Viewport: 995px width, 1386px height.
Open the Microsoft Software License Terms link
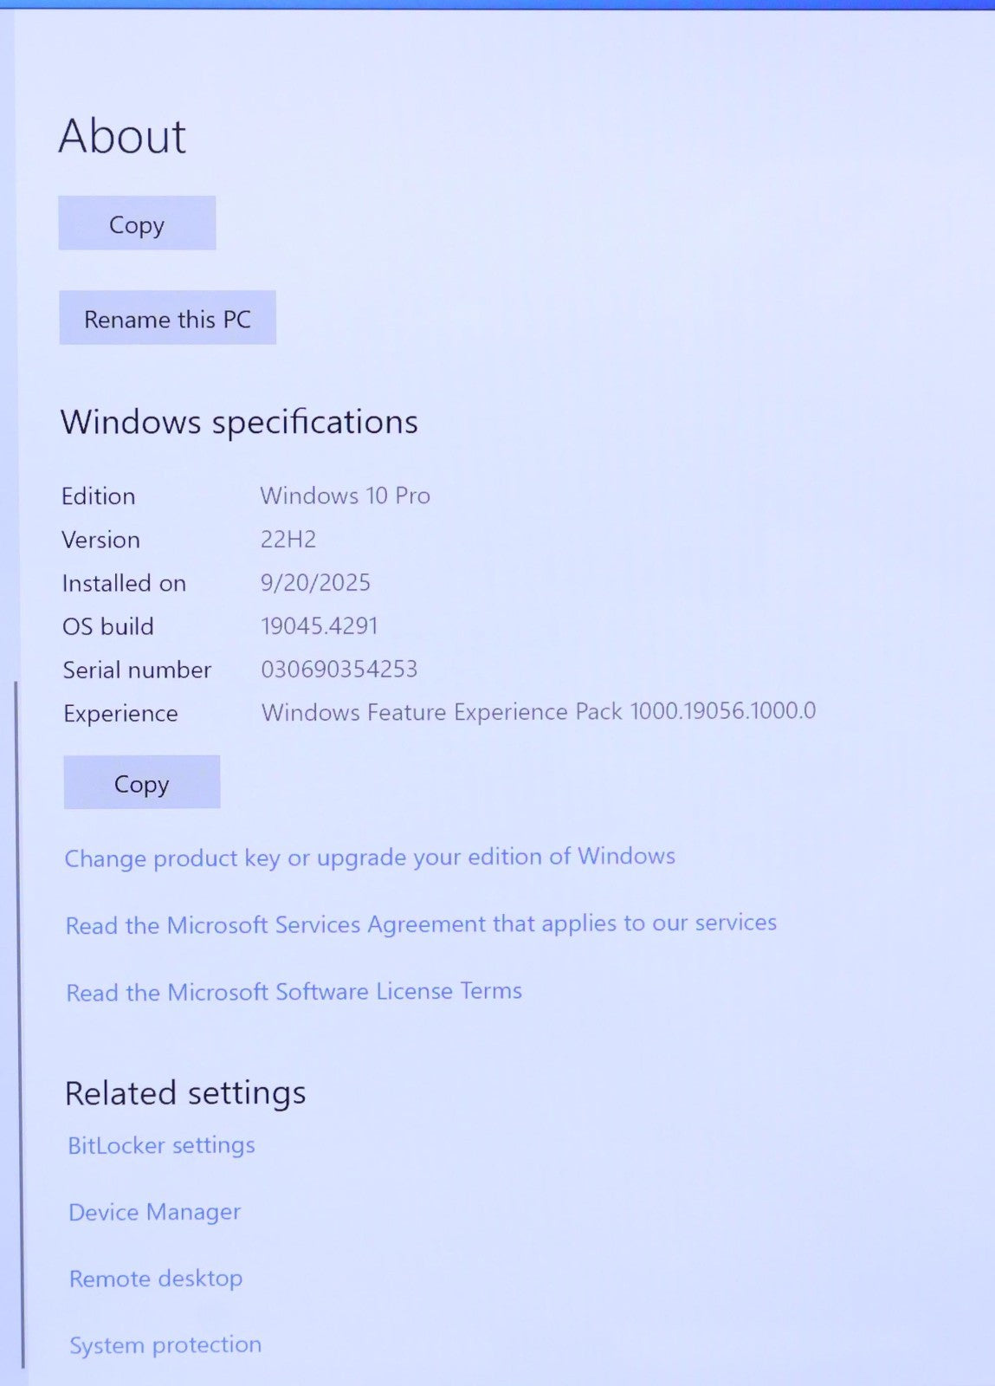(294, 992)
